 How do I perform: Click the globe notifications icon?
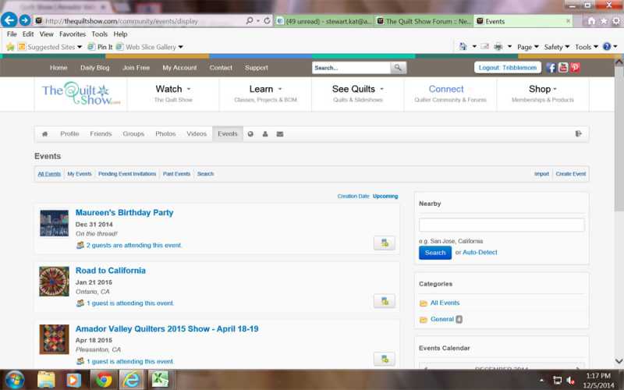[251, 134]
